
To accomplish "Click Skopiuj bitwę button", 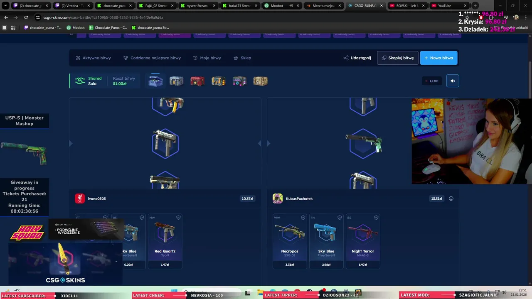I will point(397,58).
